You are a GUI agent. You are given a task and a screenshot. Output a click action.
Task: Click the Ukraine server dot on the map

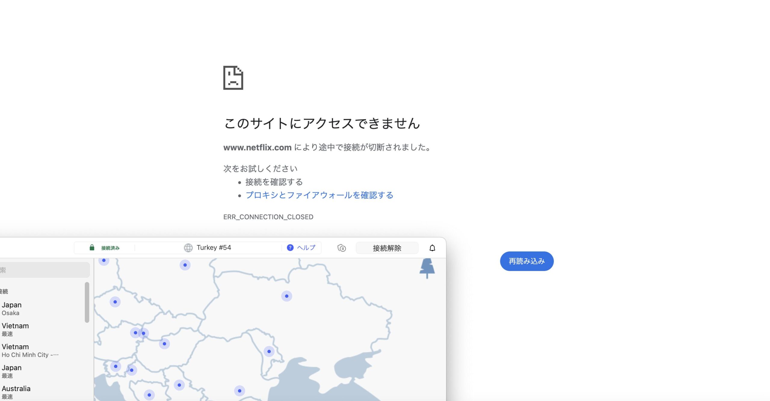[287, 296]
